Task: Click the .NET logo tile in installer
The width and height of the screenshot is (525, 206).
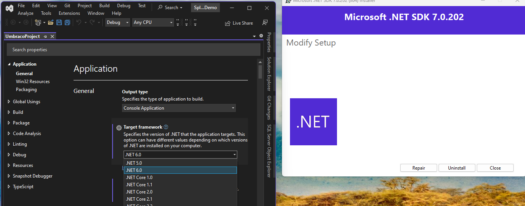Action: 313,122
